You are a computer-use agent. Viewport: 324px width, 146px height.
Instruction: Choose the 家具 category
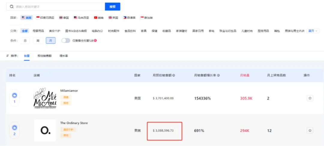[144, 31]
